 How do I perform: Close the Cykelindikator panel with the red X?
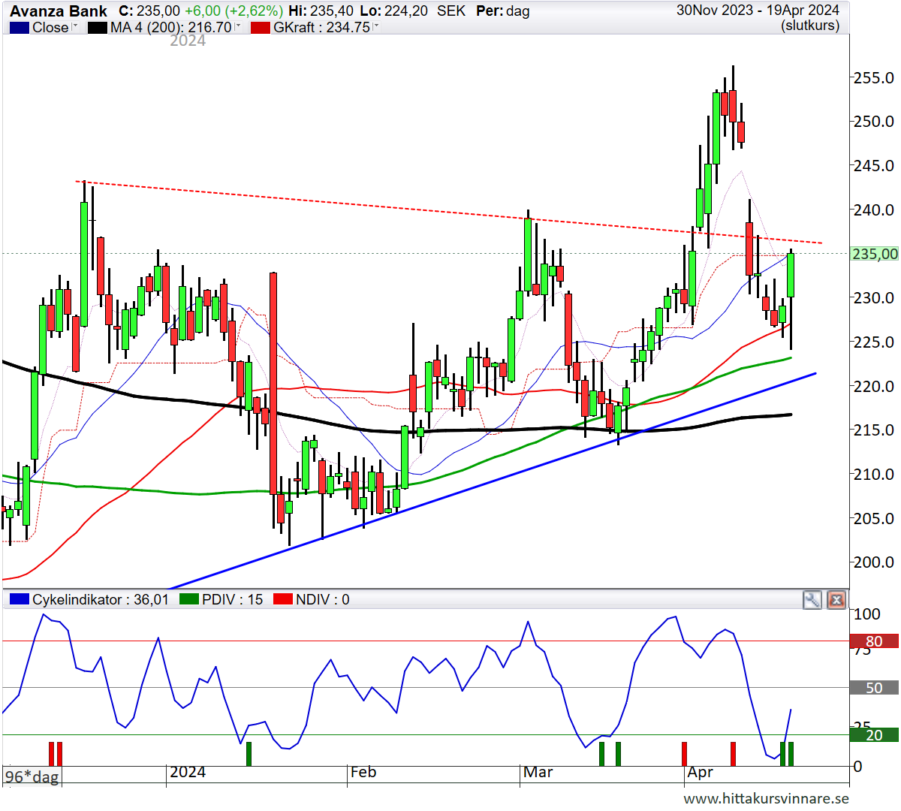(836, 599)
